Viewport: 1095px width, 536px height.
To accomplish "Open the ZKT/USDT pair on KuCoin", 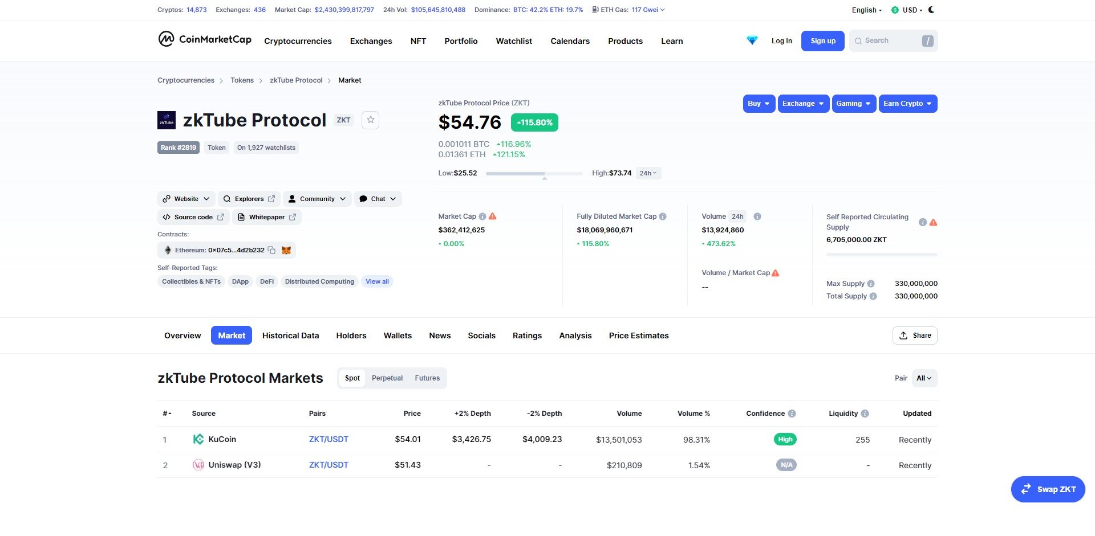I will coord(328,439).
